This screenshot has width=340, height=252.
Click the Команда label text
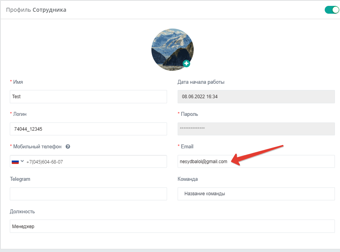pyautogui.click(x=187, y=179)
